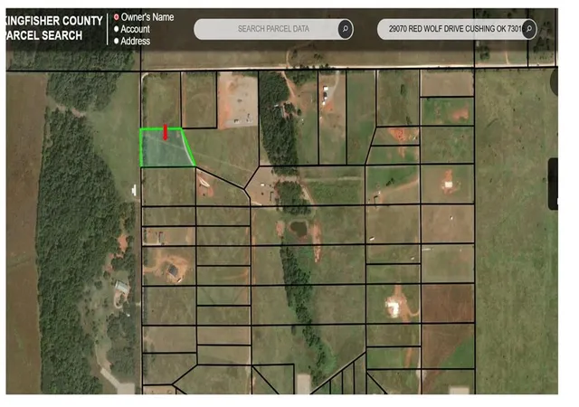Click the green highlighted parcel on the map
579x407 pixels.
(166, 147)
